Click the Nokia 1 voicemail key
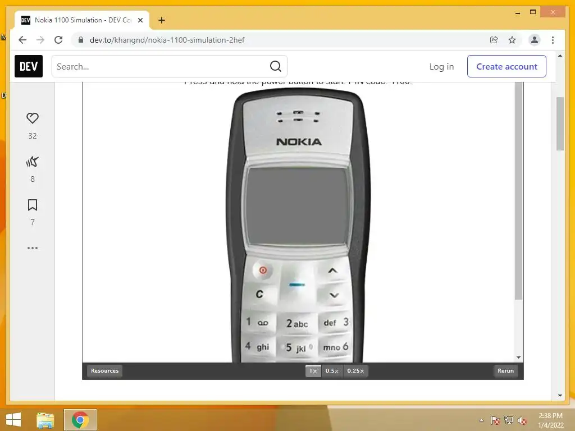 click(257, 322)
